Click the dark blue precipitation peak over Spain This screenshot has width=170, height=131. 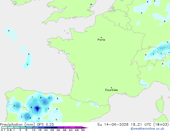[37, 109]
